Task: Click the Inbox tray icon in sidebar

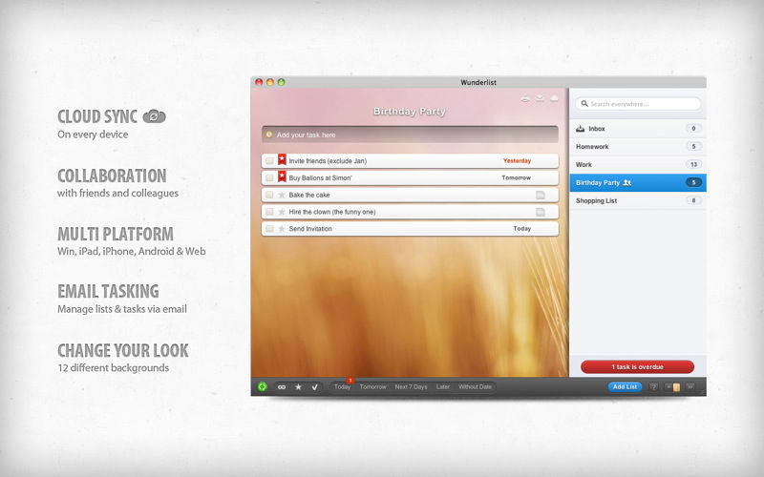Action: point(581,129)
